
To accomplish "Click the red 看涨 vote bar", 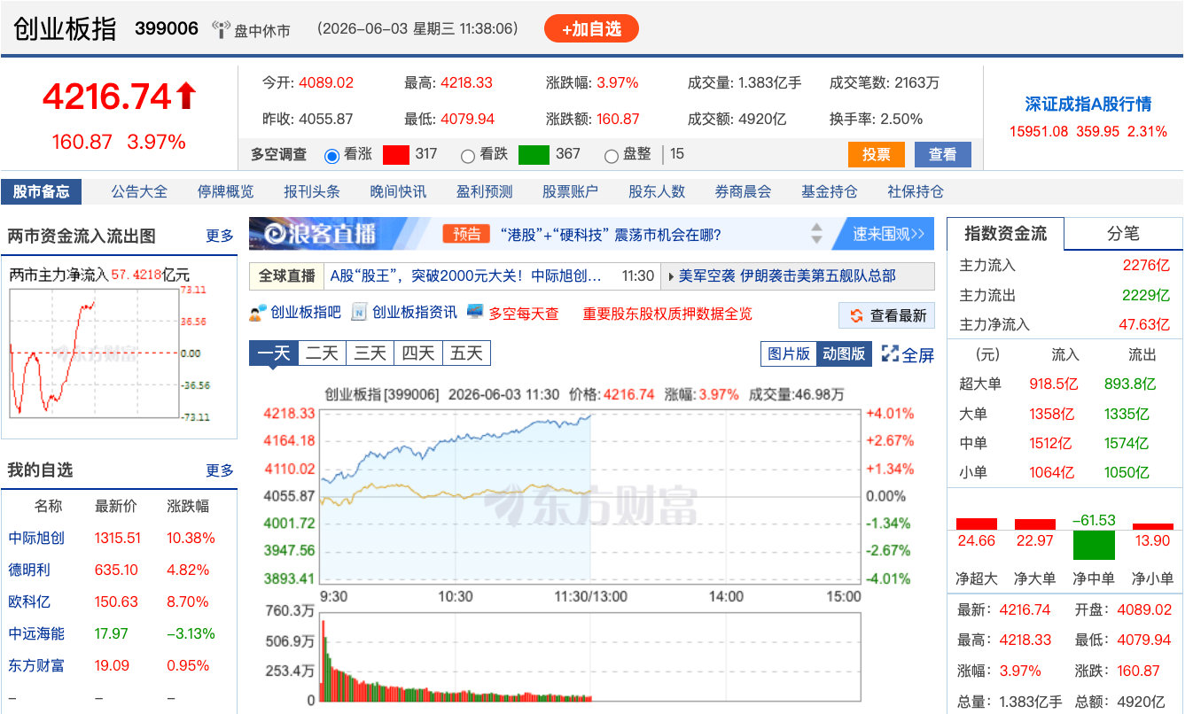I will point(396,154).
